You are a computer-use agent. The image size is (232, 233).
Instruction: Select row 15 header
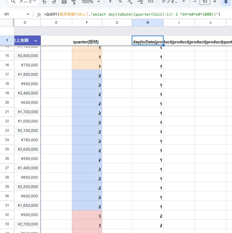[7, 56]
